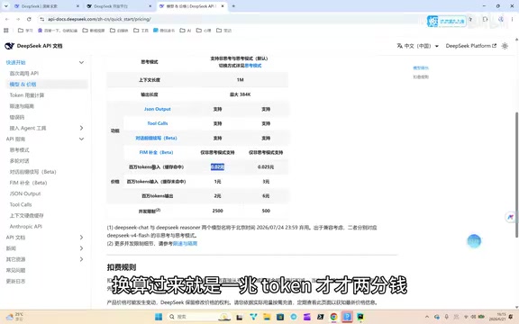
Task: Click the side floating assistant icon
Action: (510, 217)
